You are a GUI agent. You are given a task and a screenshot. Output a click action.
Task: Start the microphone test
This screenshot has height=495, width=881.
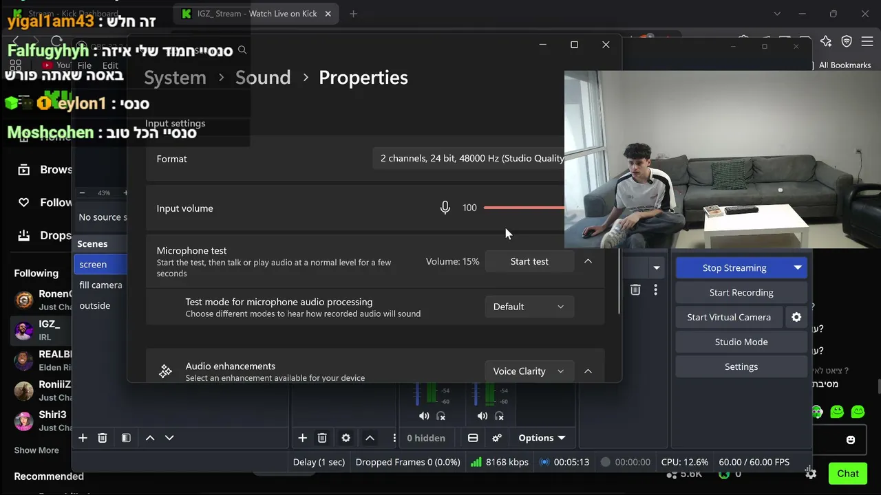point(529,261)
